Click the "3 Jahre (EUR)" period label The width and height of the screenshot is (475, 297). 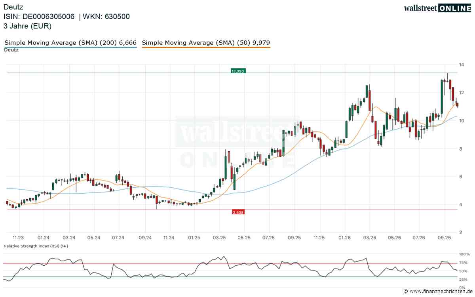28,26
